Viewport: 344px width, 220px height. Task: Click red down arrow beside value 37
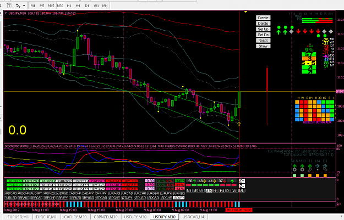pos(225,181)
